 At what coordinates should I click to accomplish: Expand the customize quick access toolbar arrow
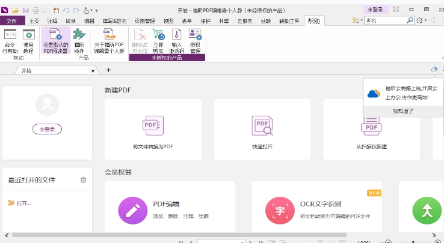[96, 11]
